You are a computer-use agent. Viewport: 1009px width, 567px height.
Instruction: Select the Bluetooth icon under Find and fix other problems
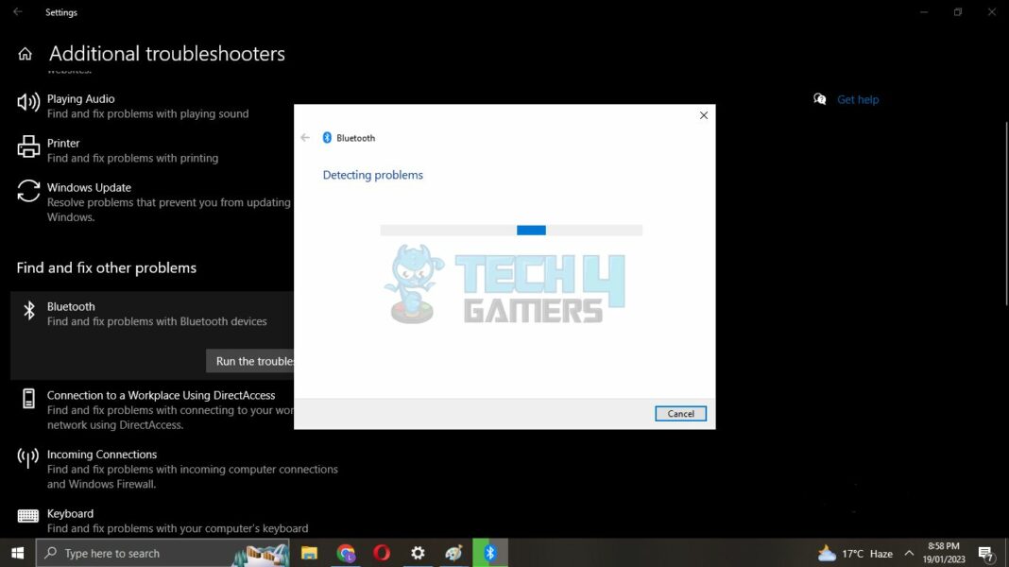(x=26, y=312)
